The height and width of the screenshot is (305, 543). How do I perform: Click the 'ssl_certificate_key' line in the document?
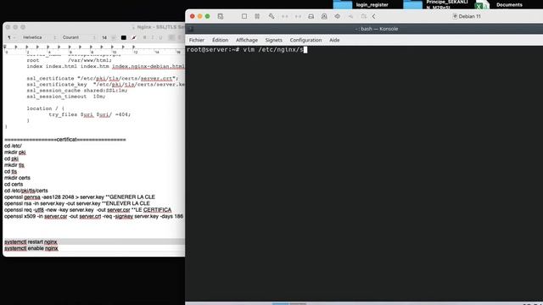pos(105,85)
